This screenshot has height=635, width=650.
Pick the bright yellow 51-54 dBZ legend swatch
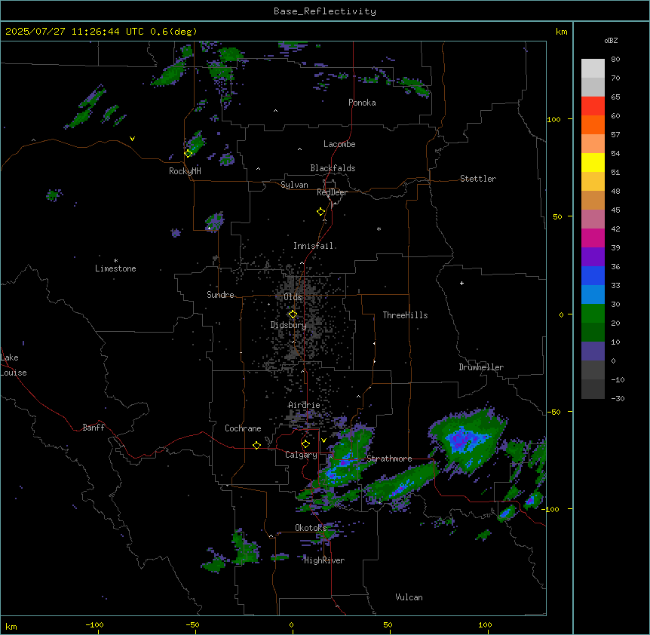(x=593, y=162)
